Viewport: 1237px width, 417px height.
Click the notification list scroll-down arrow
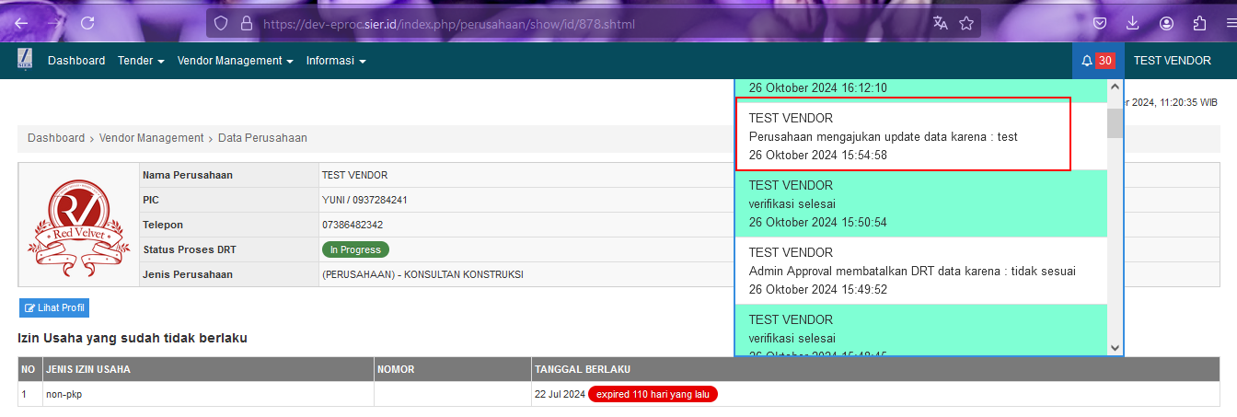pyautogui.click(x=1116, y=347)
